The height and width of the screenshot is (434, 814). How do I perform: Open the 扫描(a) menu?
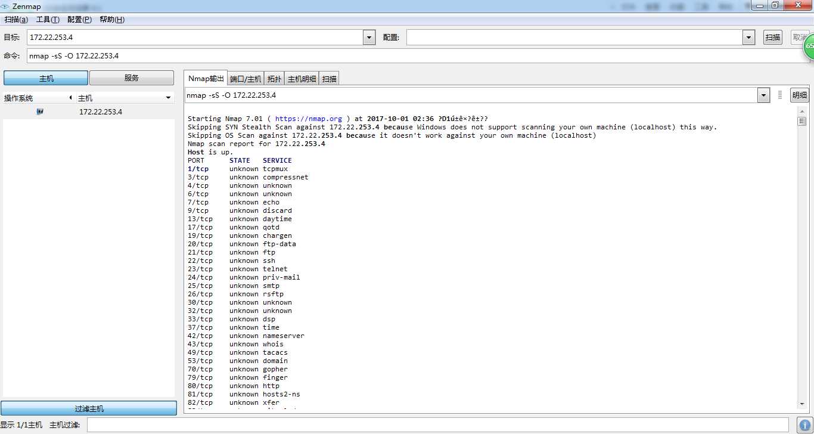16,20
